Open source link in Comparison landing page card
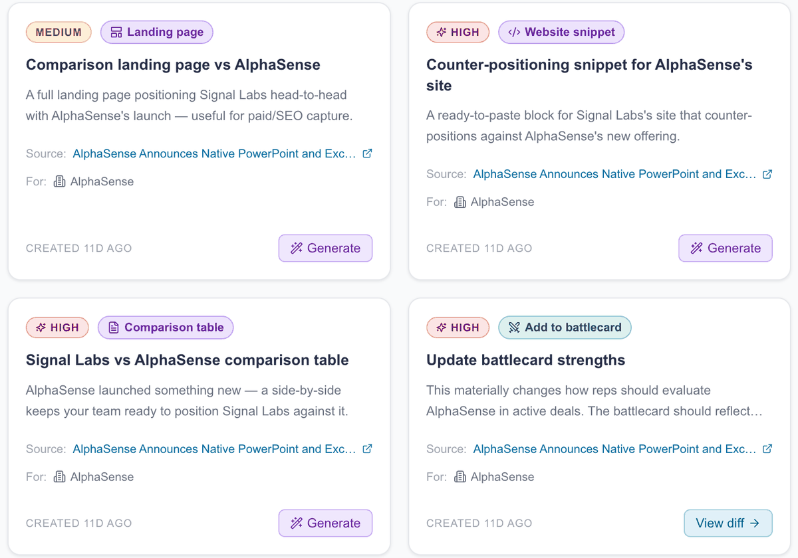This screenshot has height=558, width=798. click(x=214, y=153)
